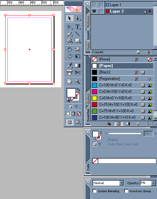Select the C=100 M=0 Y=0 K=0 swatch
The height and width of the screenshot is (199, 157).
(122, 85)
